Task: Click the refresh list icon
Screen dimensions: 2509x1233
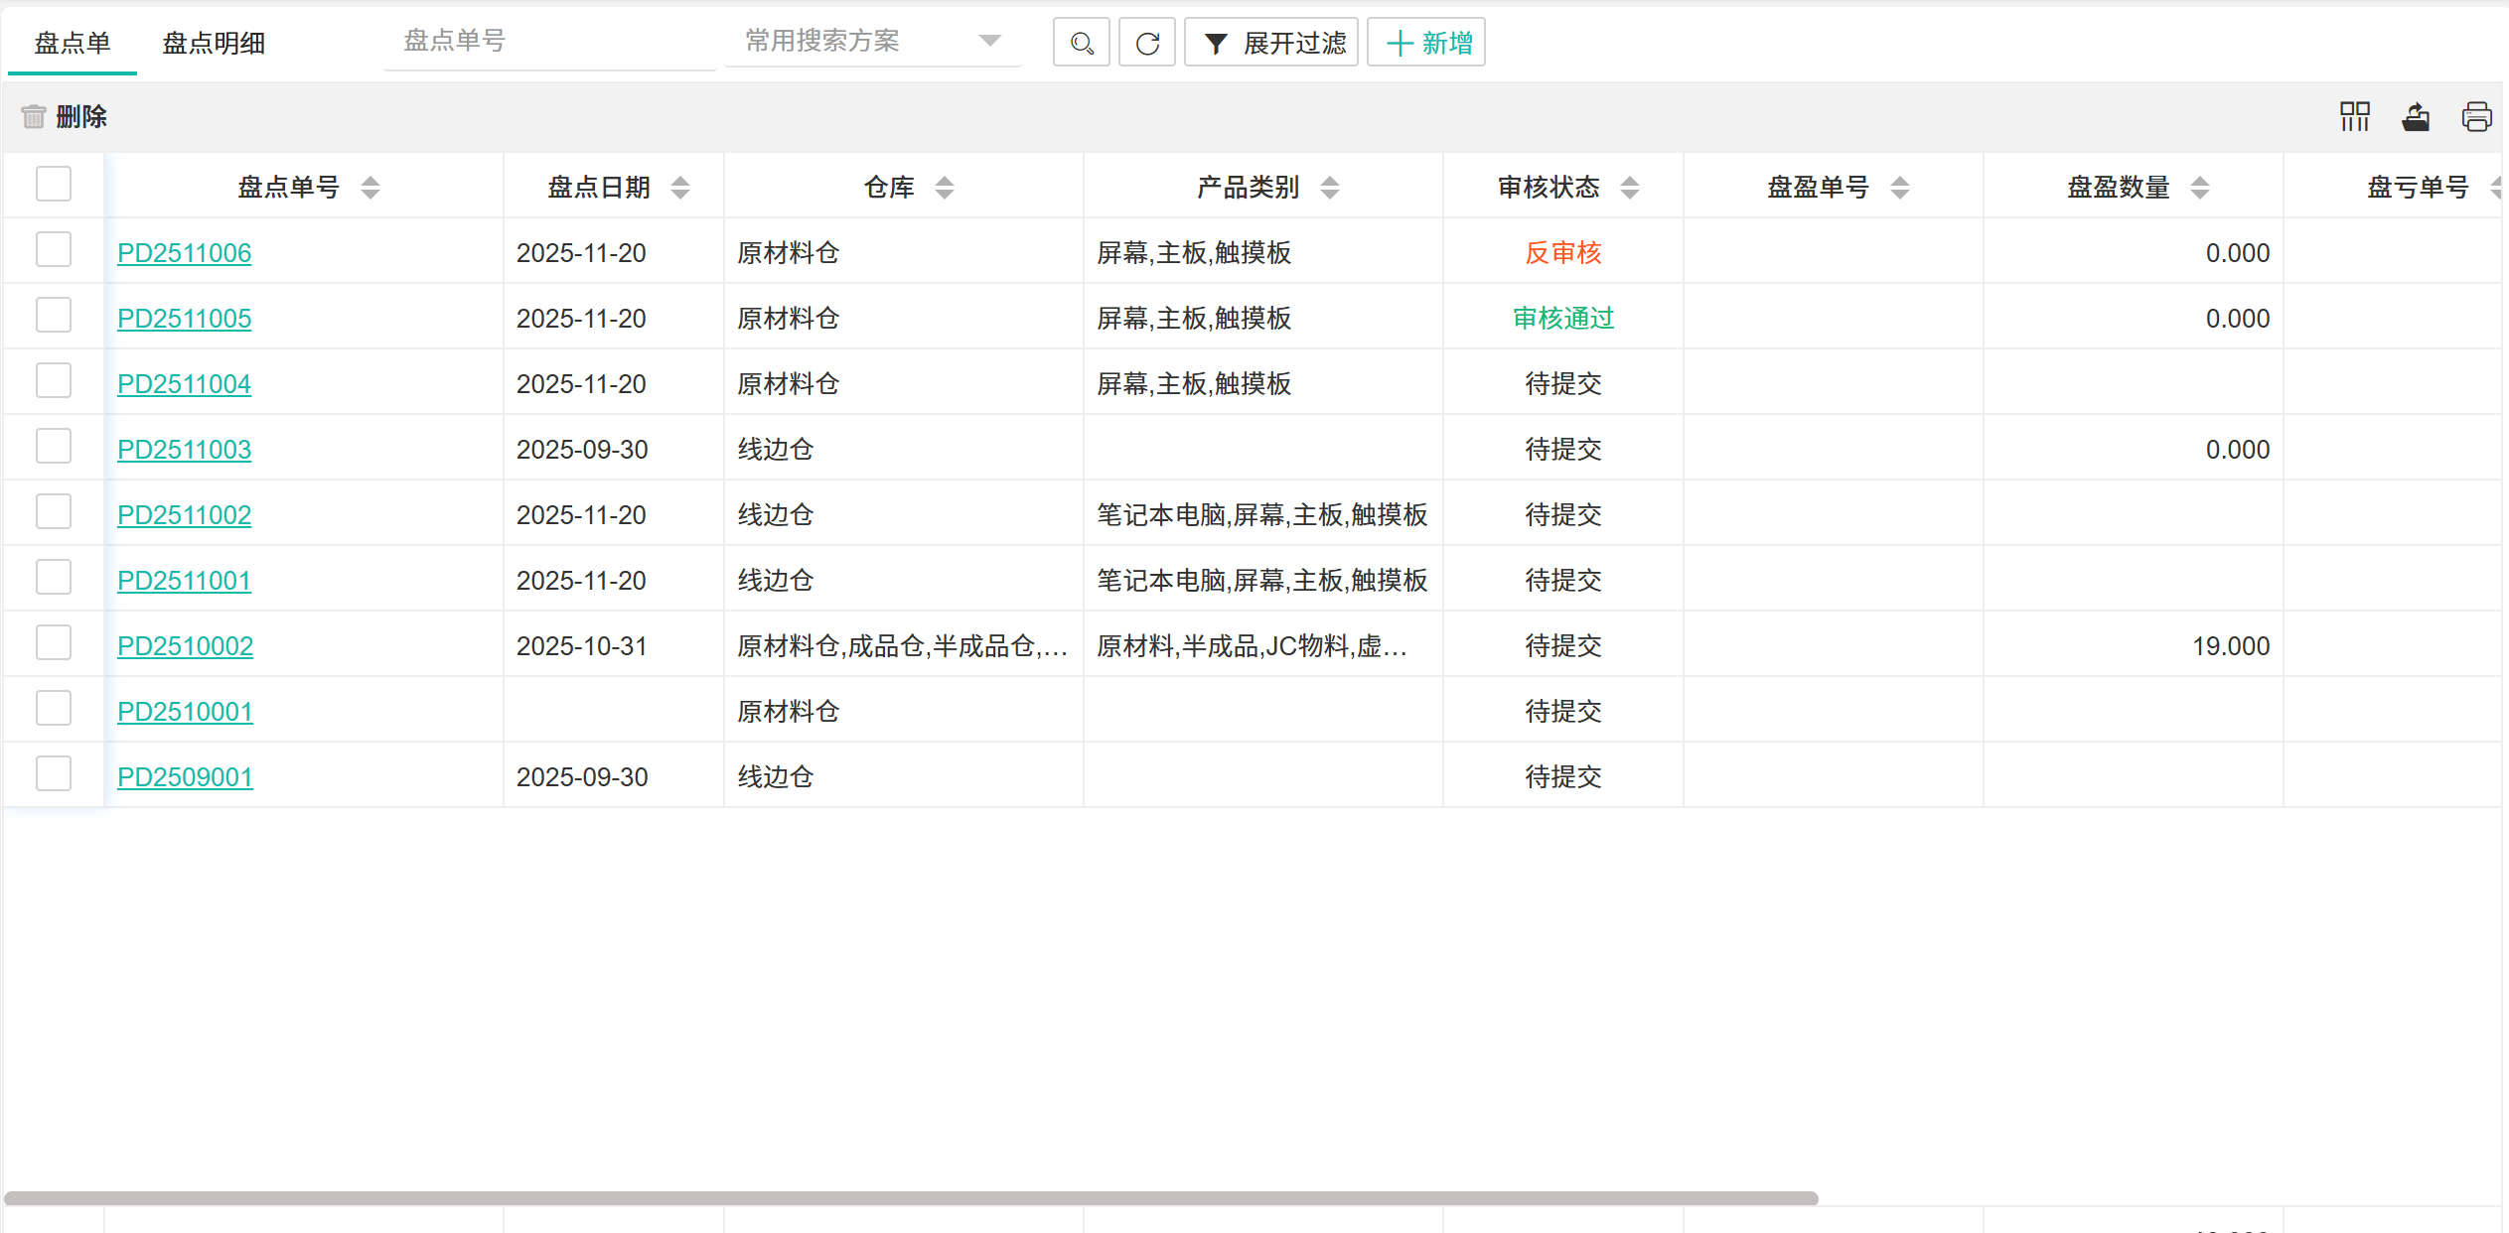Action: 1146,43
